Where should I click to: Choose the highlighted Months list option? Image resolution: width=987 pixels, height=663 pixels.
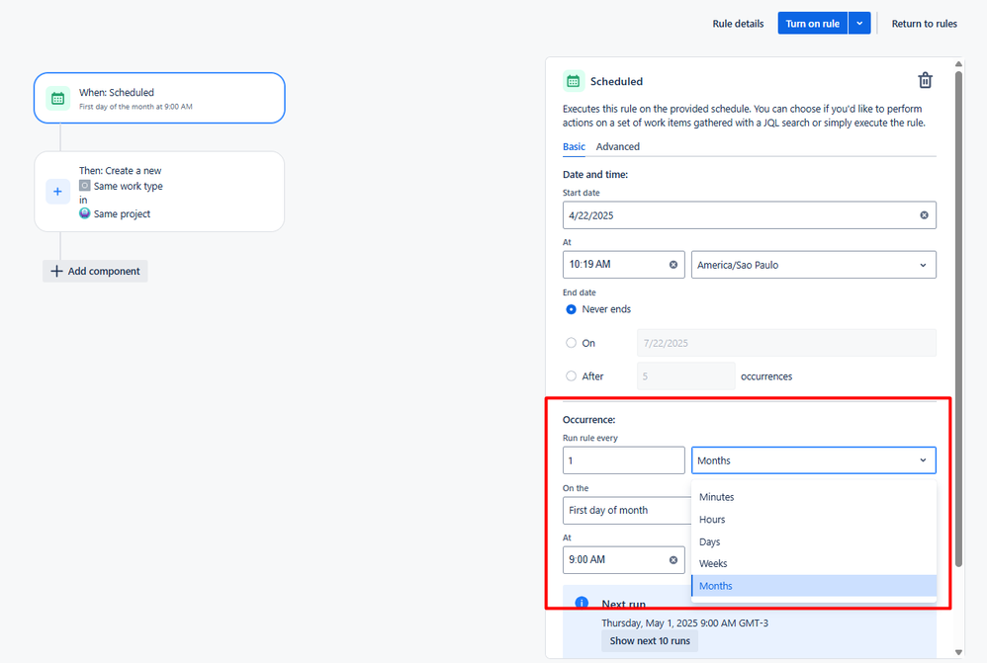[x=813, y=586]
